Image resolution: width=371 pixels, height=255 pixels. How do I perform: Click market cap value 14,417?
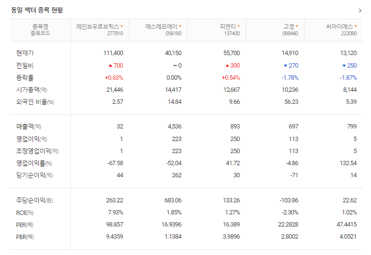point(173,90)
